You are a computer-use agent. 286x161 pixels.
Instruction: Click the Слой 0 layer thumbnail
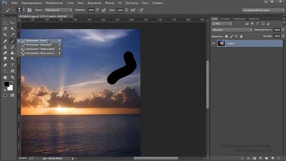click(221, 43)
